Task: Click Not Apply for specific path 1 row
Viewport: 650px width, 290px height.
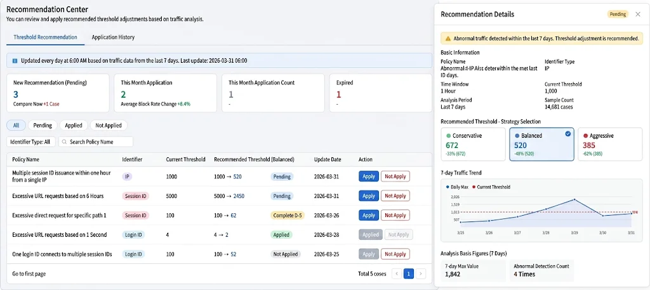Action: 395,215
